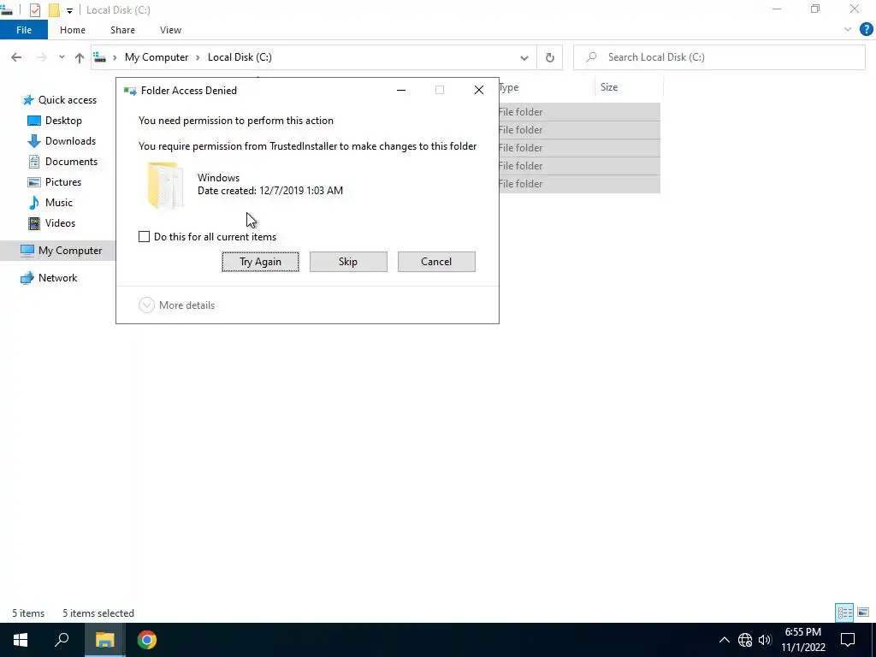876x657 pixels.
Task: Expand More details in the dialog
Action: coord(176,305)
